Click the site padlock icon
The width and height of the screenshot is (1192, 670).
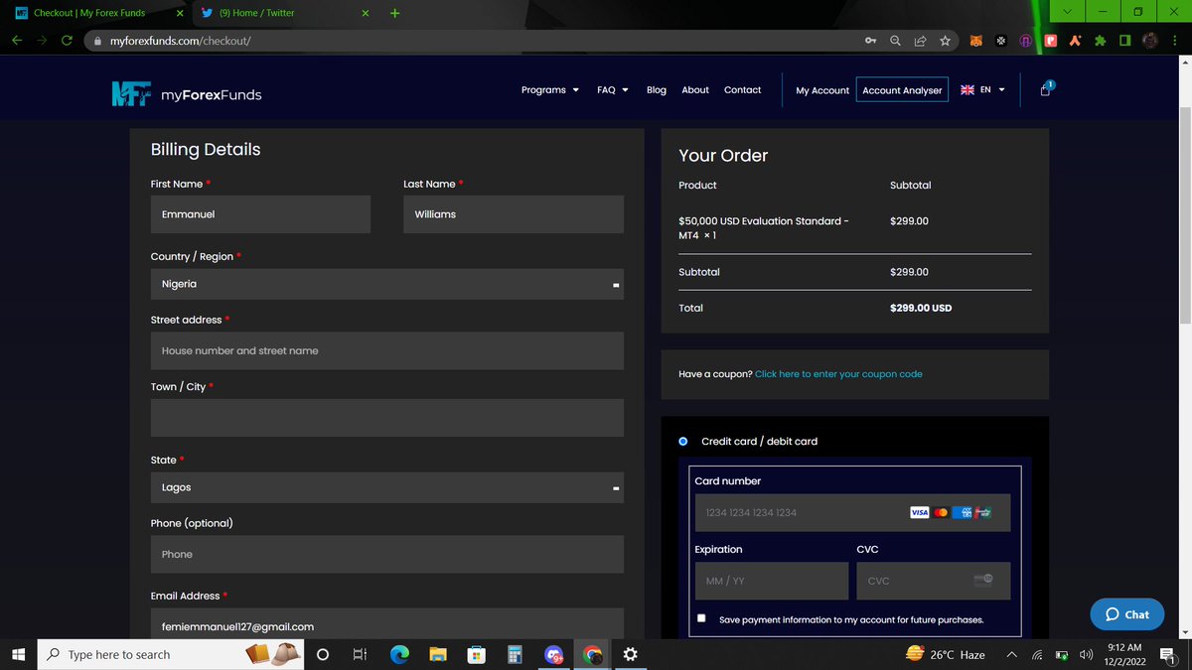pos(97,42)
